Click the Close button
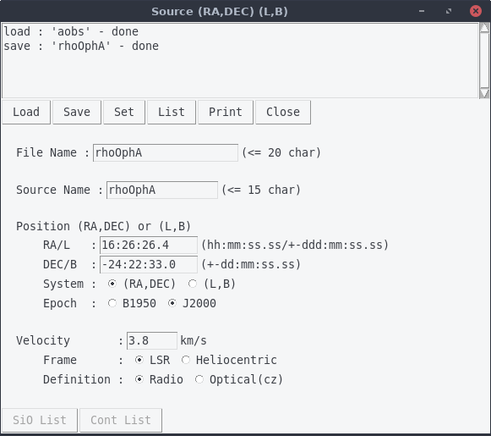491x436 pixels. 283,113
